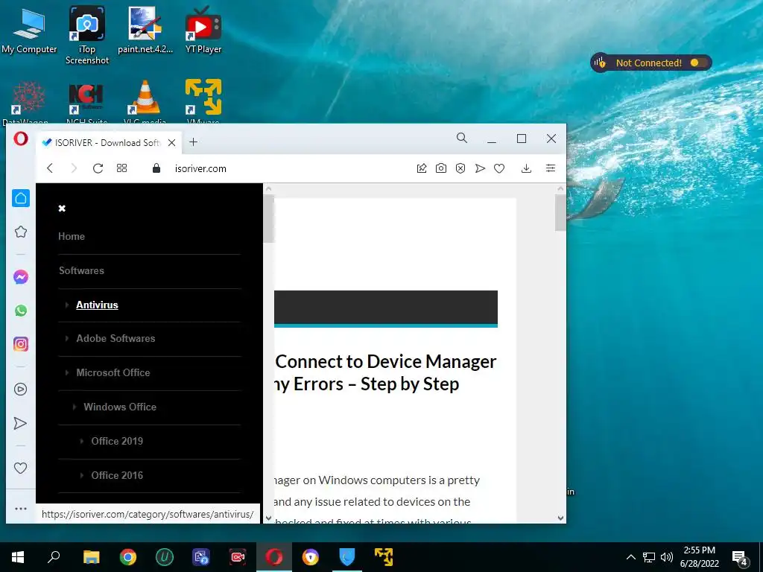
Task: Add page to bookmarks heart toolbar
Action: (499, 168)
